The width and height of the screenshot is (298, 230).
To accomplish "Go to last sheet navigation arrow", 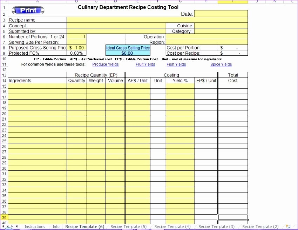I will (17, 226).
